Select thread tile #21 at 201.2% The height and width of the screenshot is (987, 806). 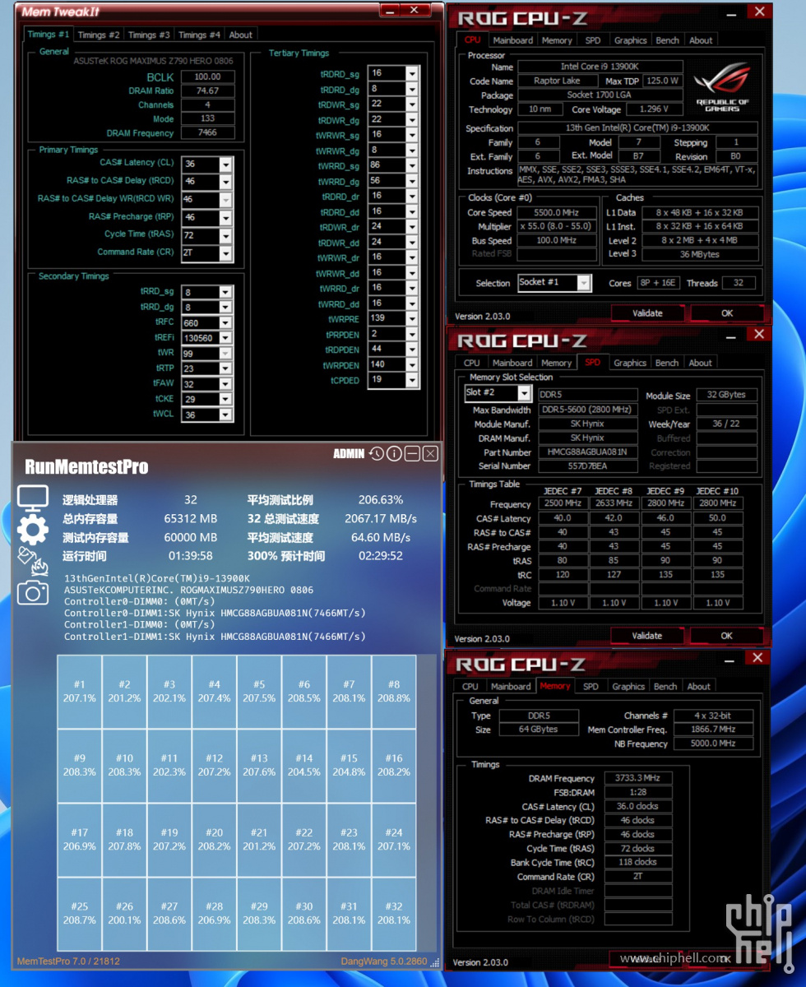coord(259,839)
